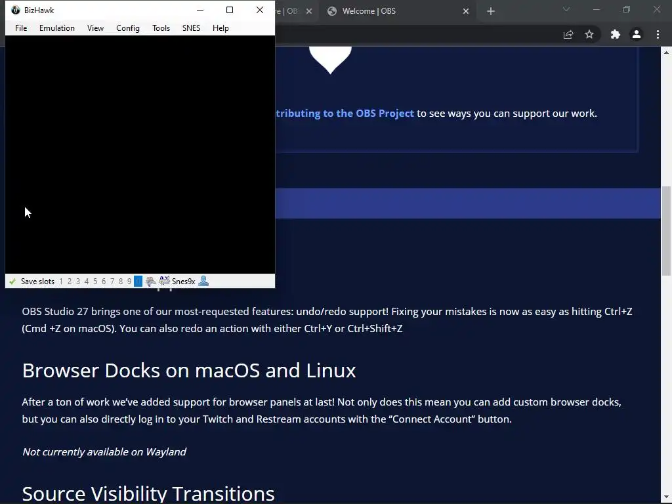Screen dimensions: 672x504
Task: Open the Chrome three-dot menu
Action: (658, 34)
